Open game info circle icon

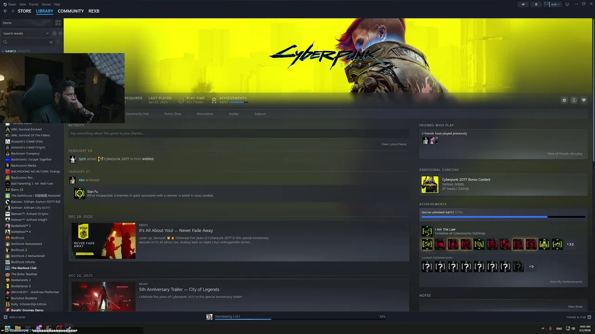click(574, 100)
